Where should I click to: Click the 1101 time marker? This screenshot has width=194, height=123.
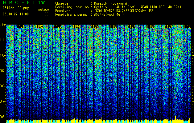pos(21,27)
